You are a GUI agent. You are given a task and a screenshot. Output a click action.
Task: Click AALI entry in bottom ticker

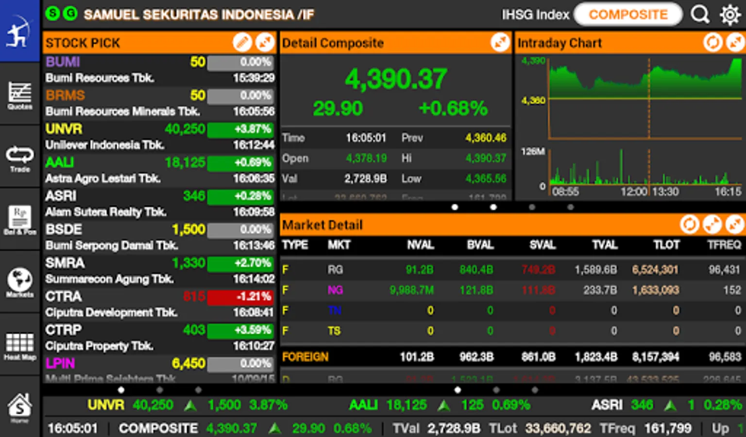tap(439, 405)
